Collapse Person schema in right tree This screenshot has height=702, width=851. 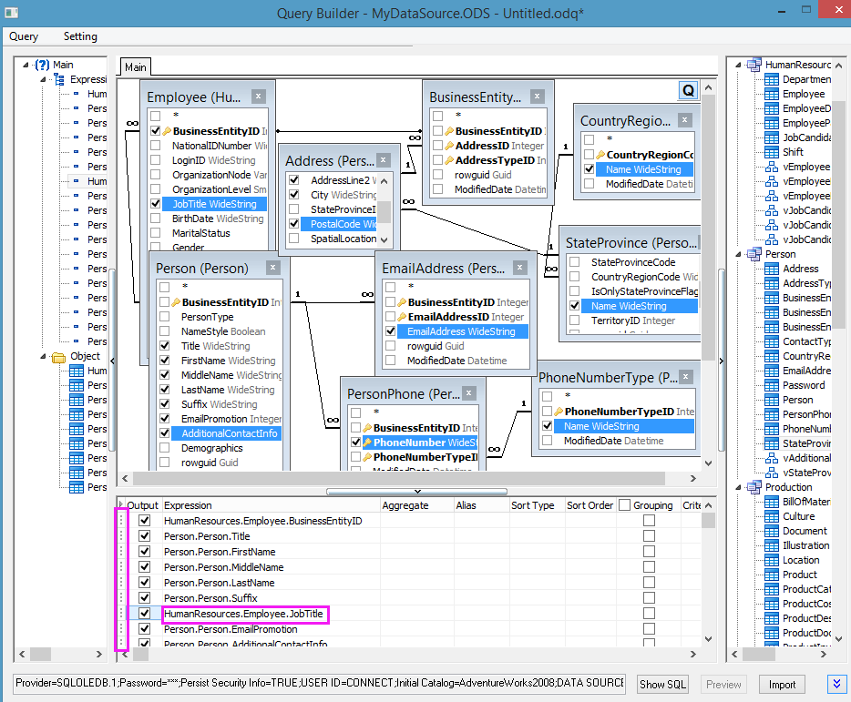[738, 254]
